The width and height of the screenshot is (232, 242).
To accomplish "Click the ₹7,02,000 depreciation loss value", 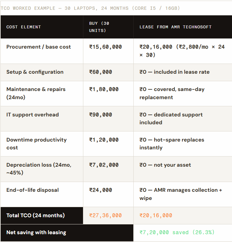I will tap(104, 165).
